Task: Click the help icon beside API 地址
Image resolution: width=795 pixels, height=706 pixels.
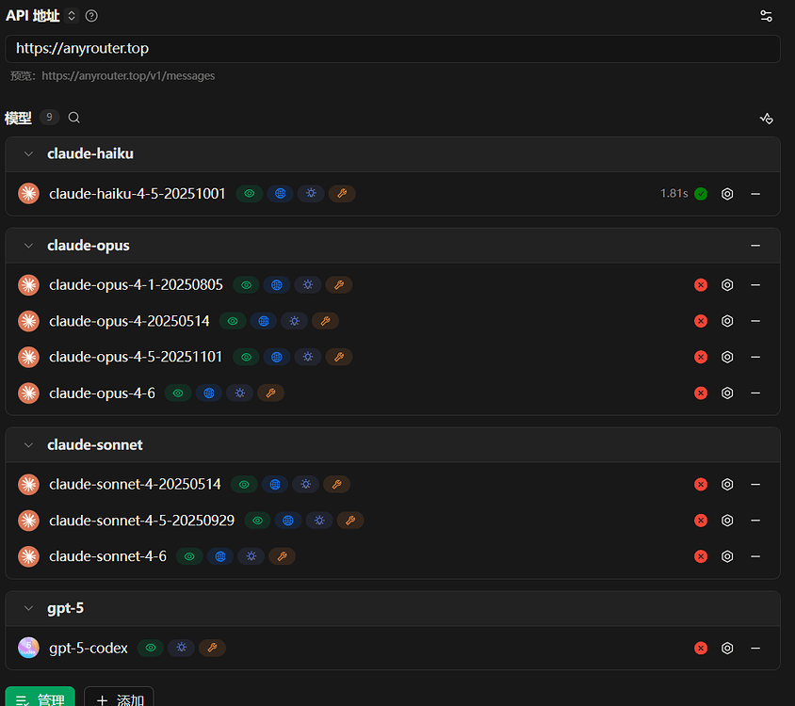Action: [91, 16]
